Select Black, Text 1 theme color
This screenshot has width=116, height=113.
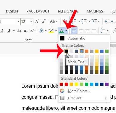[66, 51]
